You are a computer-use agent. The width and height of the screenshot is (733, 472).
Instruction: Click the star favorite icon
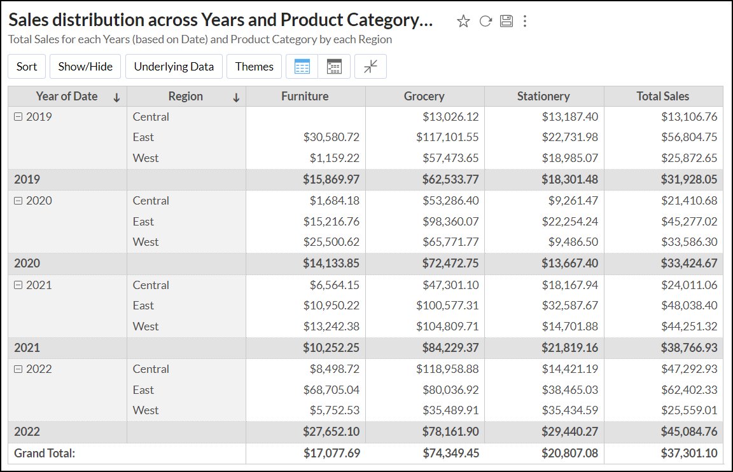[463, 22]
